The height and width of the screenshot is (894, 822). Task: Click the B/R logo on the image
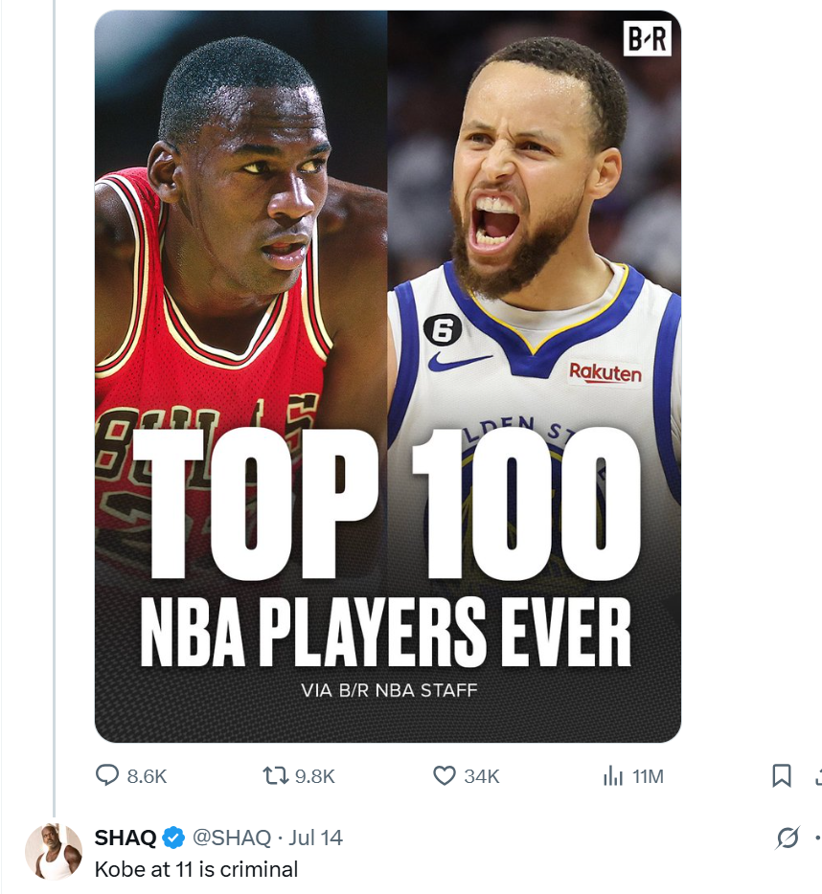click(648, 39)
